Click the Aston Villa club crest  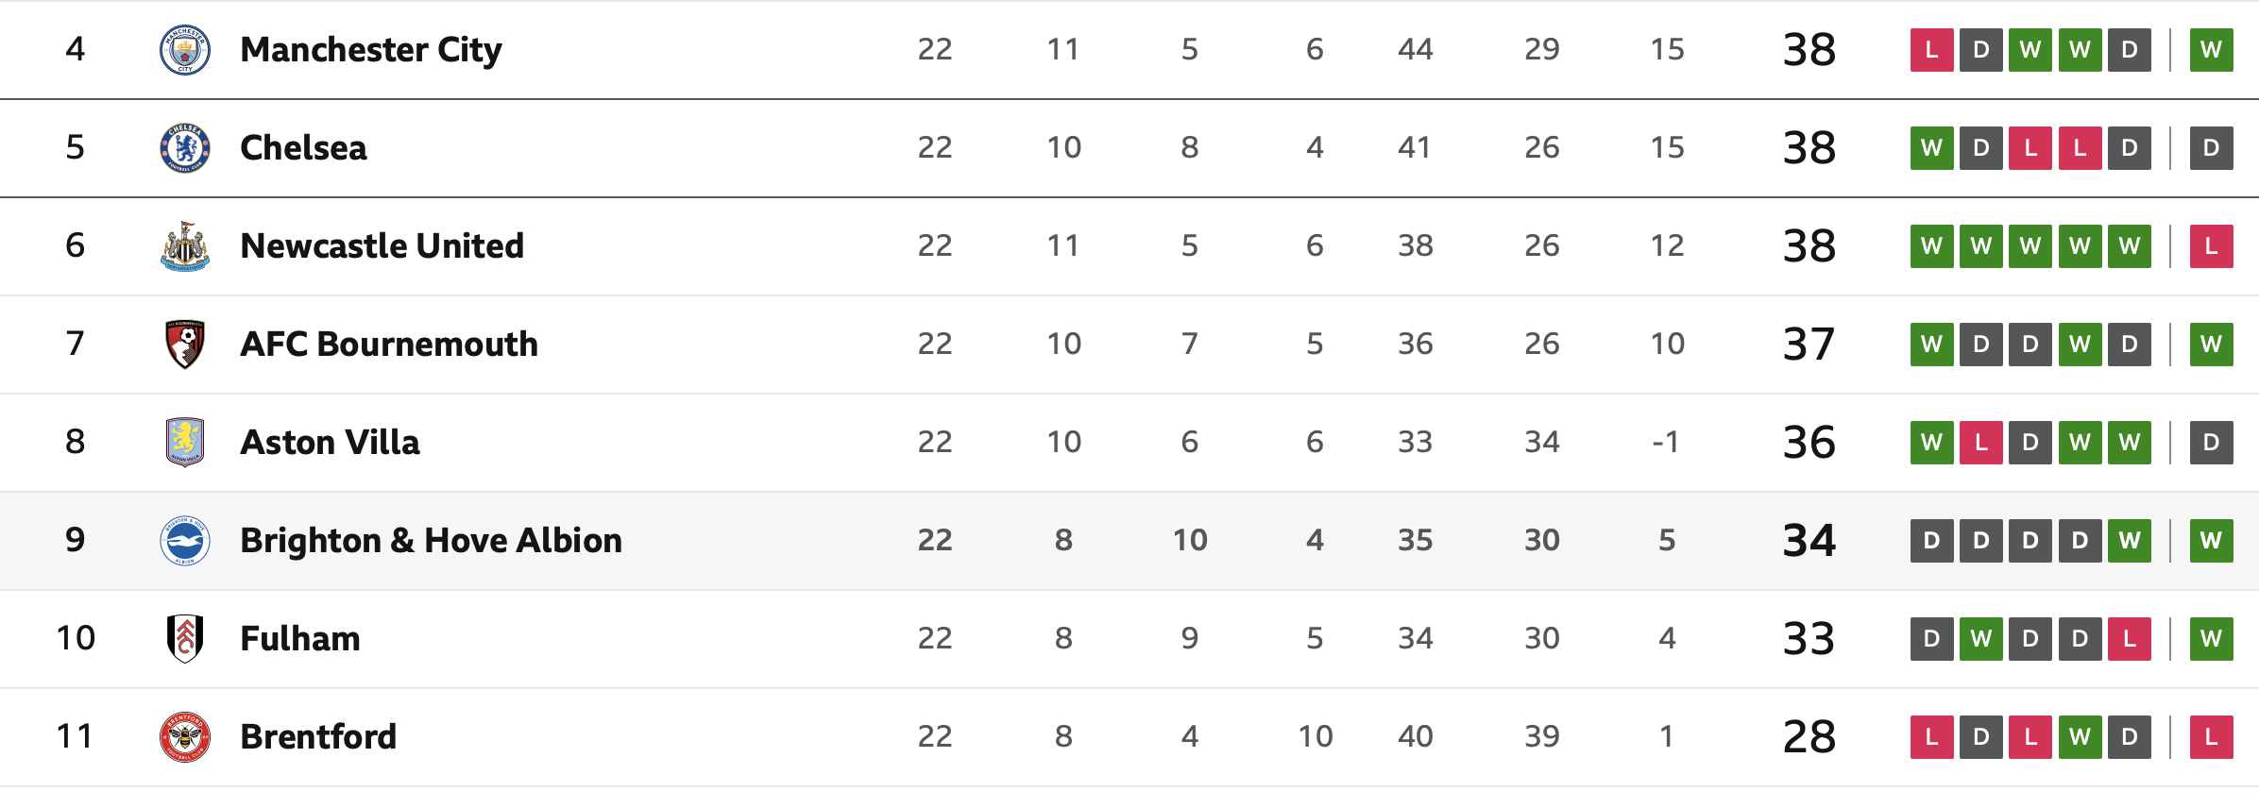(185, 443)
